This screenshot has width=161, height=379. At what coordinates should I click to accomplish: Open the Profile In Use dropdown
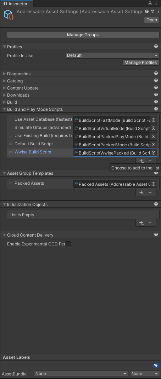[112, 55]
